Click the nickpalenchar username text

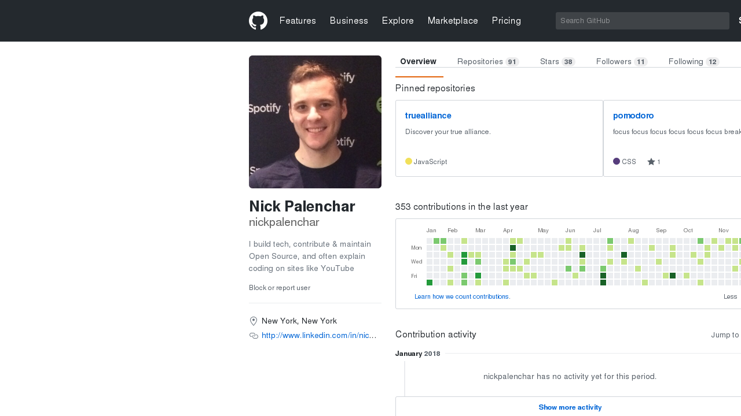click(284, 222)
